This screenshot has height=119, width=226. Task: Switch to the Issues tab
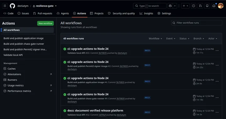(x=23, y=13)
